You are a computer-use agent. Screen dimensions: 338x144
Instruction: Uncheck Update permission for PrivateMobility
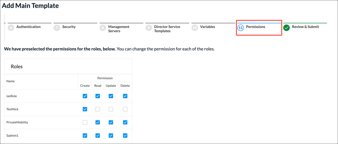(111, 122)
